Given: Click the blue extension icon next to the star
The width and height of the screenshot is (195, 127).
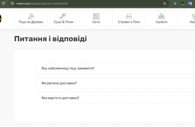Looking at the screenshot, I should click(175, 3).
